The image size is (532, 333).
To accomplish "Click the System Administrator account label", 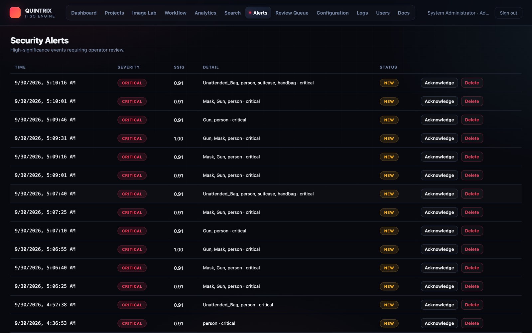I will coord(458,13).
